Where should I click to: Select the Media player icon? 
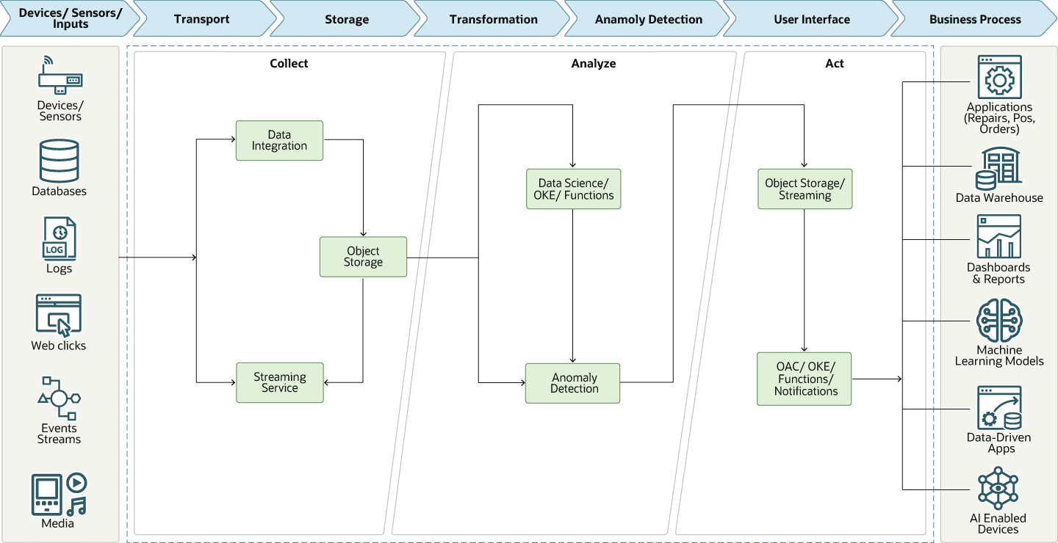(x=59, y=493)
